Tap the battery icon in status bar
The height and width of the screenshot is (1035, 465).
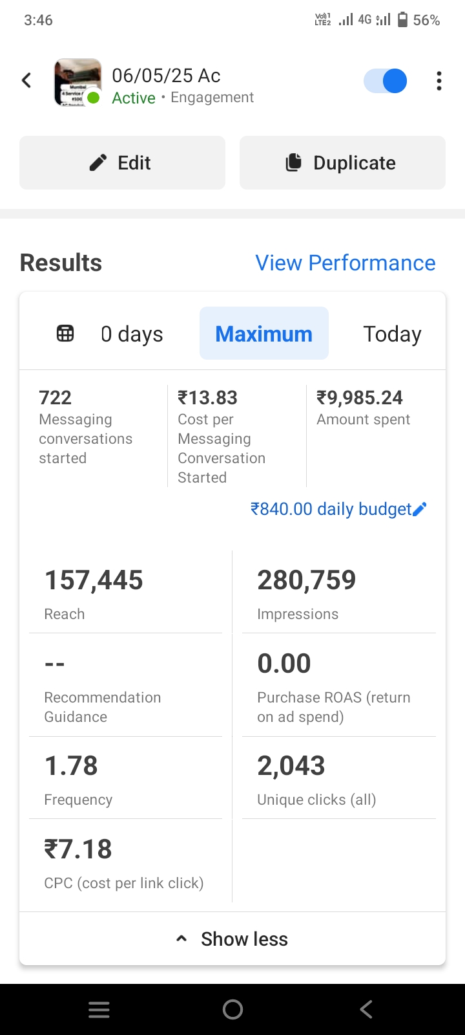point(402,20)
